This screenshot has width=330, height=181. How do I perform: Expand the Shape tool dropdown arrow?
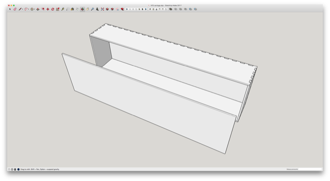click(34, 9)
